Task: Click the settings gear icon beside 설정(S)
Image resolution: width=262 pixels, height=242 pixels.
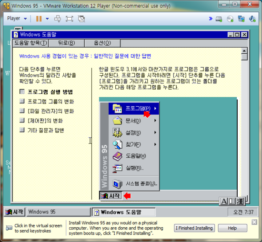Action: point(117,132)
